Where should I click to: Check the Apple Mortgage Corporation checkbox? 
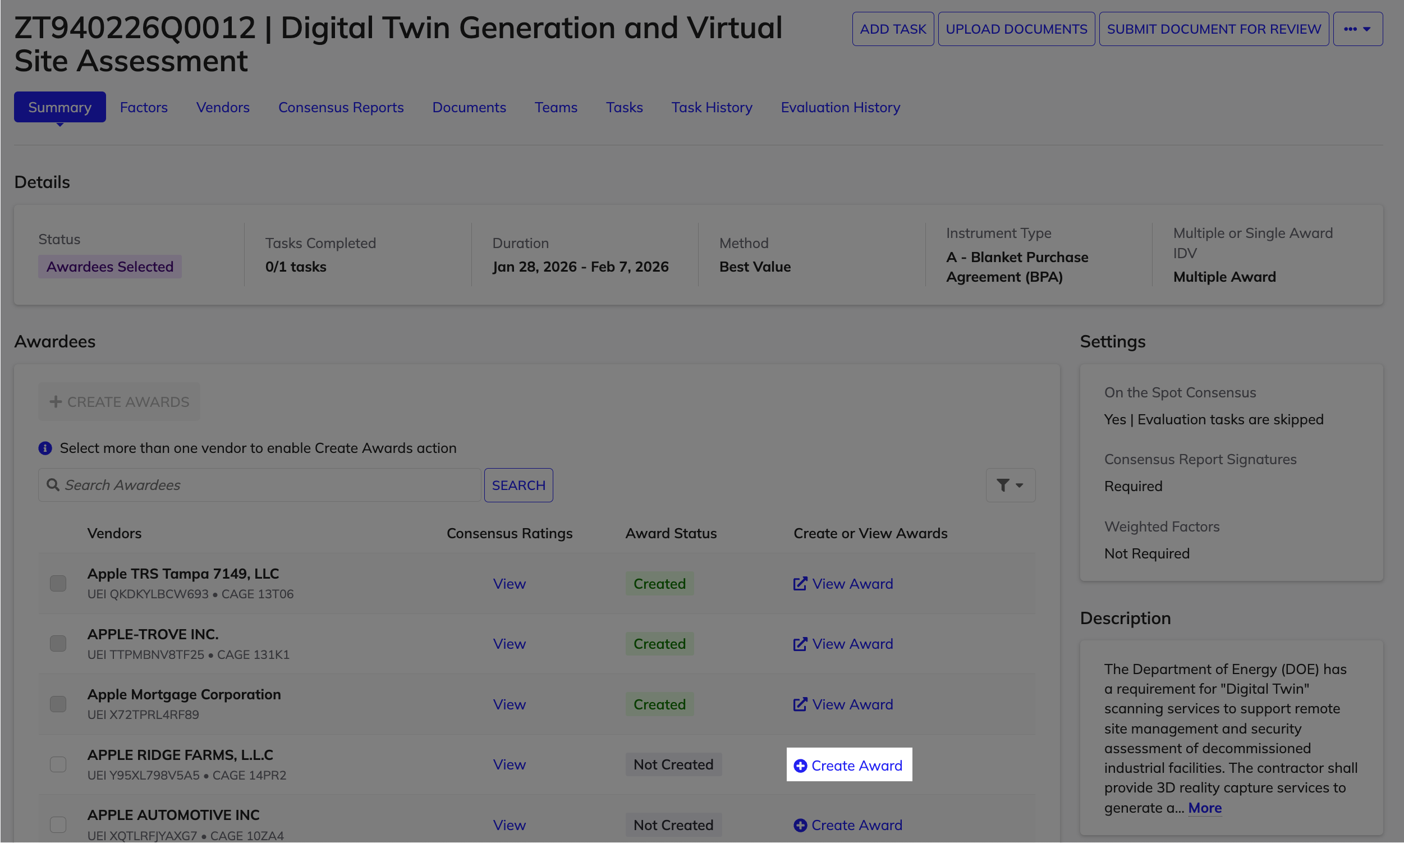click(x=58, y=704)
